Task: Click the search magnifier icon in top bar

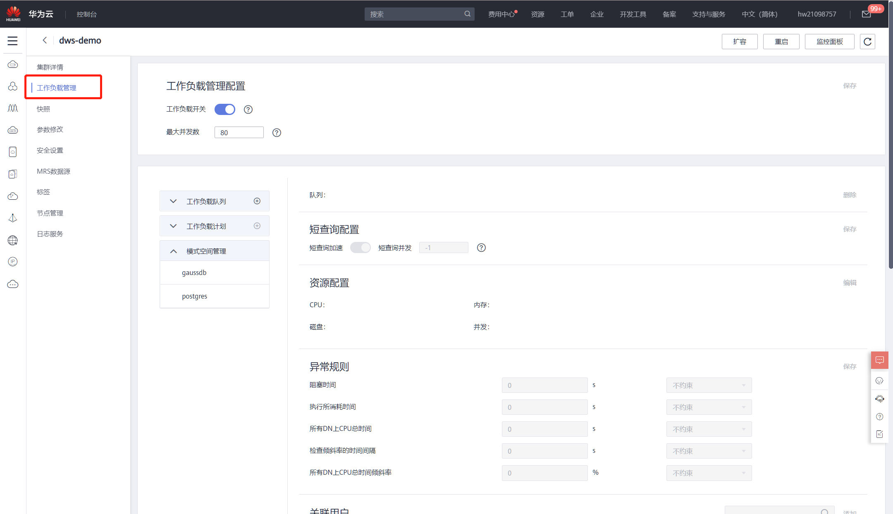Action: click(467, 14)
